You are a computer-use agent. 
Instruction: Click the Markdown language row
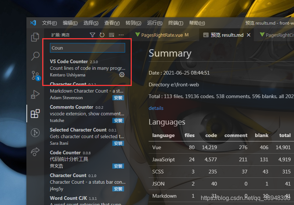221,196
